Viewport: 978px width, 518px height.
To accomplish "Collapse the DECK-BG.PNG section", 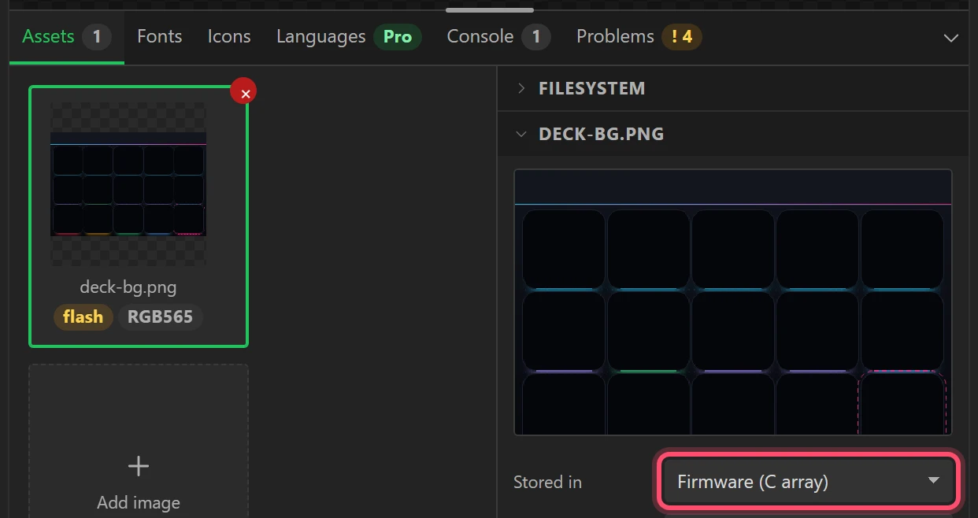I will (x=733, y=134).
